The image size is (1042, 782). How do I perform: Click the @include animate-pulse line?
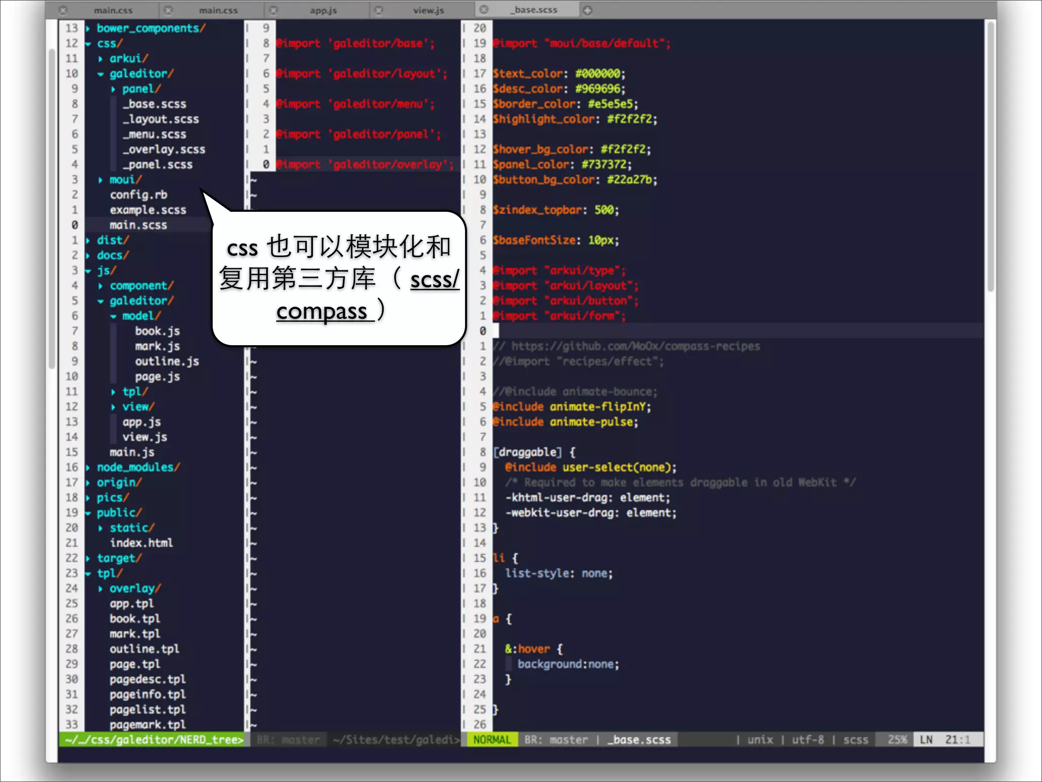(x=565, y=422)
